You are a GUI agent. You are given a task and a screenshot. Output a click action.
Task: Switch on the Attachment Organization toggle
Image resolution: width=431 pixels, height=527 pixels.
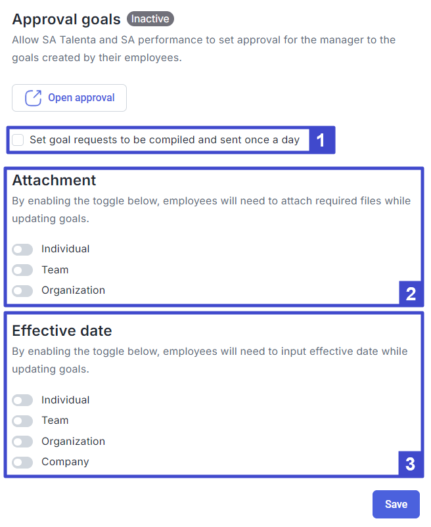point(22,290)
